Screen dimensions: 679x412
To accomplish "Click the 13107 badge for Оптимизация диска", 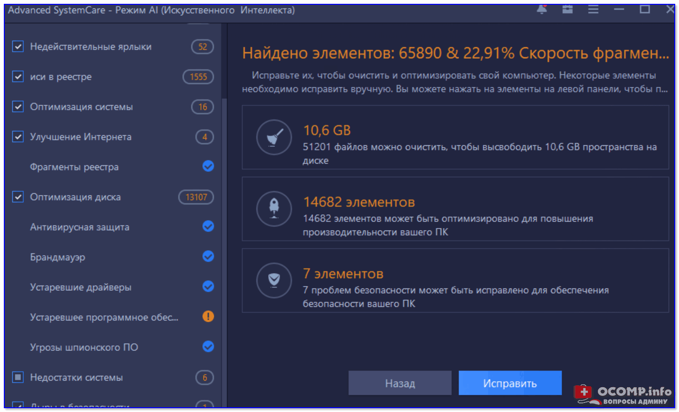I will (196, 197).
